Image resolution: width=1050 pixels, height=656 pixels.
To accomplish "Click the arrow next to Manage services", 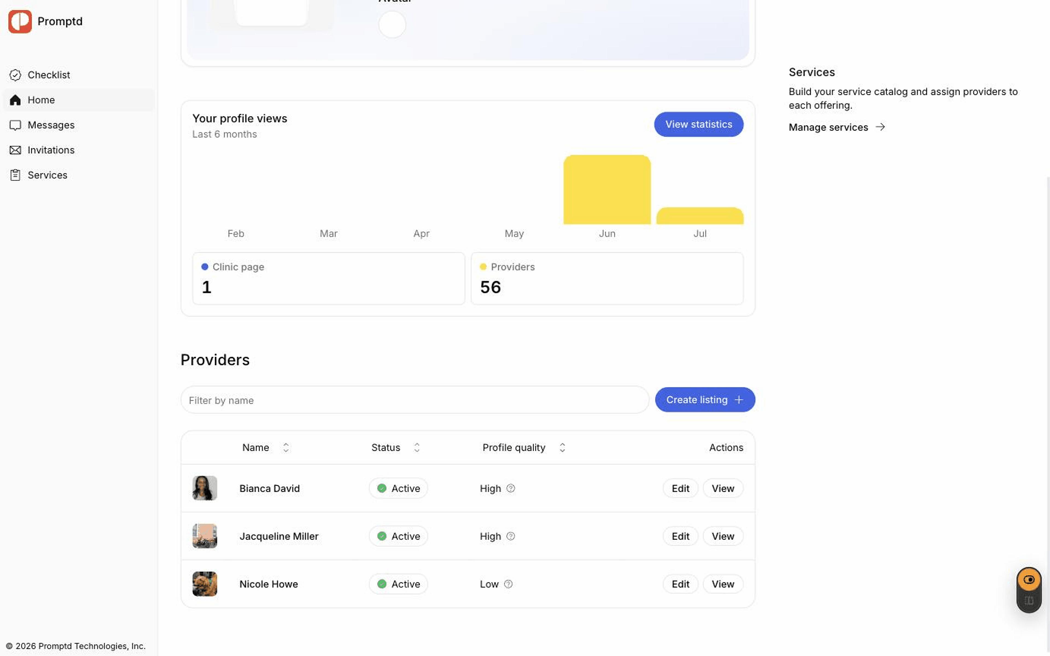I will pyautogui.click(x=880, y=127).
